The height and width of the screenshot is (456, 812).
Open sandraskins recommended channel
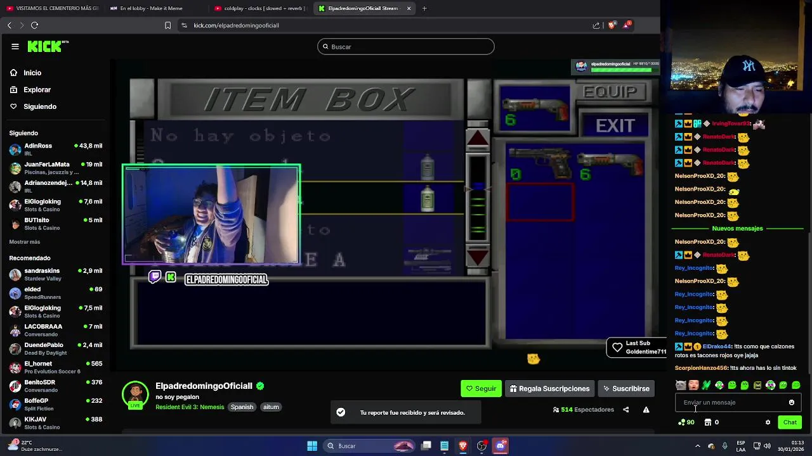click(56, 274)
